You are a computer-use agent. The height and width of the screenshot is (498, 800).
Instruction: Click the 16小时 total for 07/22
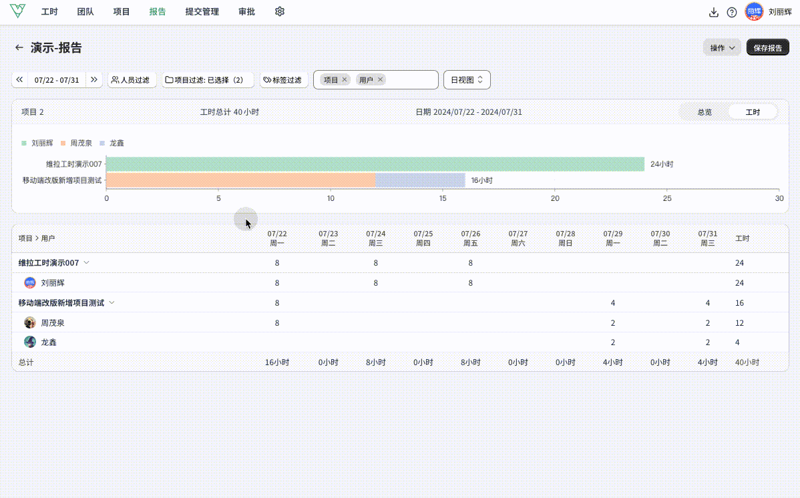(x=277, y=362)
